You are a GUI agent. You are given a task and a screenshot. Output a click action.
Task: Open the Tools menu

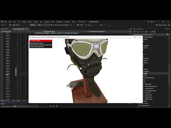coord(53,22)
